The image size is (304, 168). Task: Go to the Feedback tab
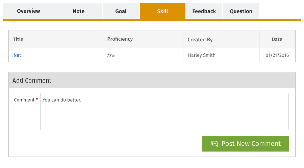(x=204, y=11)
